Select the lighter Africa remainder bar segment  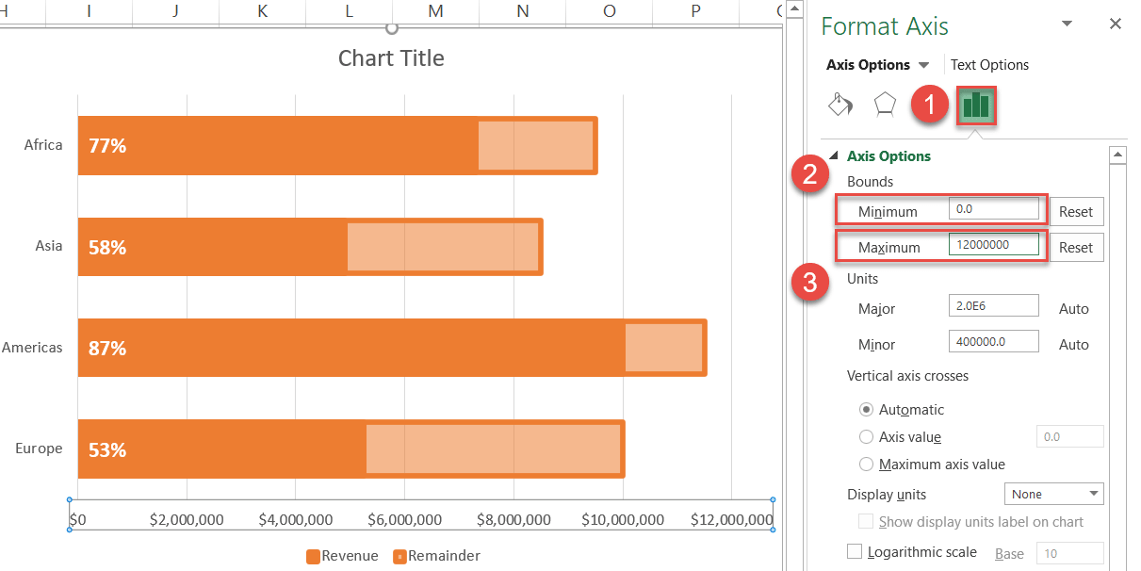coord(535,146)
